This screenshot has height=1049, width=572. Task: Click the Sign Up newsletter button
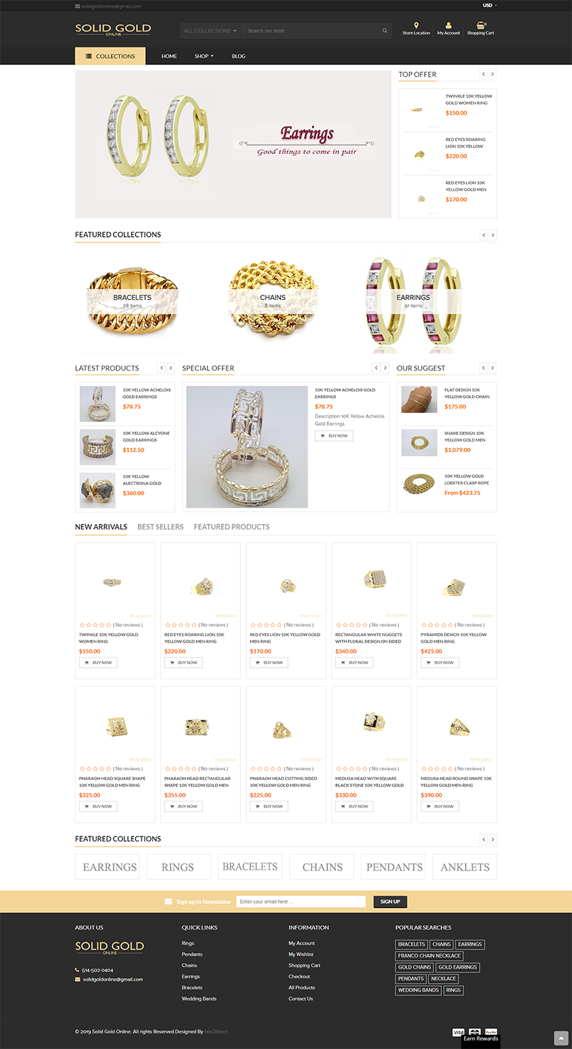(x=390, y=902)
